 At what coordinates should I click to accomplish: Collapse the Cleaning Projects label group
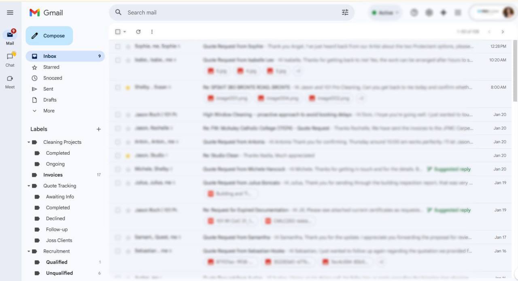[x=29, y=142]
